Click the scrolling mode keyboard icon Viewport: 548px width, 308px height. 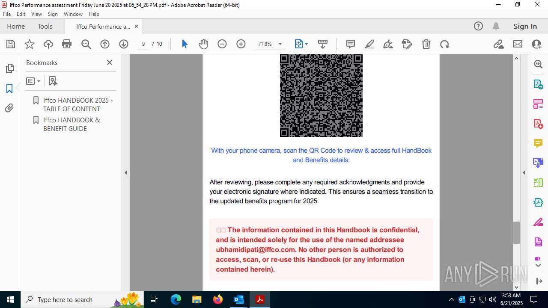323,44
